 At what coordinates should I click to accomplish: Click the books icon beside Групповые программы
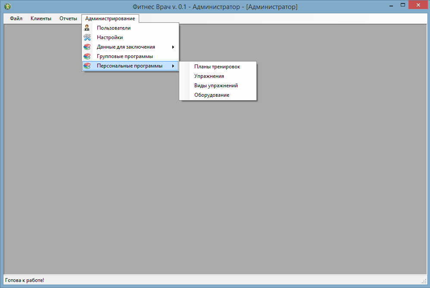point(87,56)
